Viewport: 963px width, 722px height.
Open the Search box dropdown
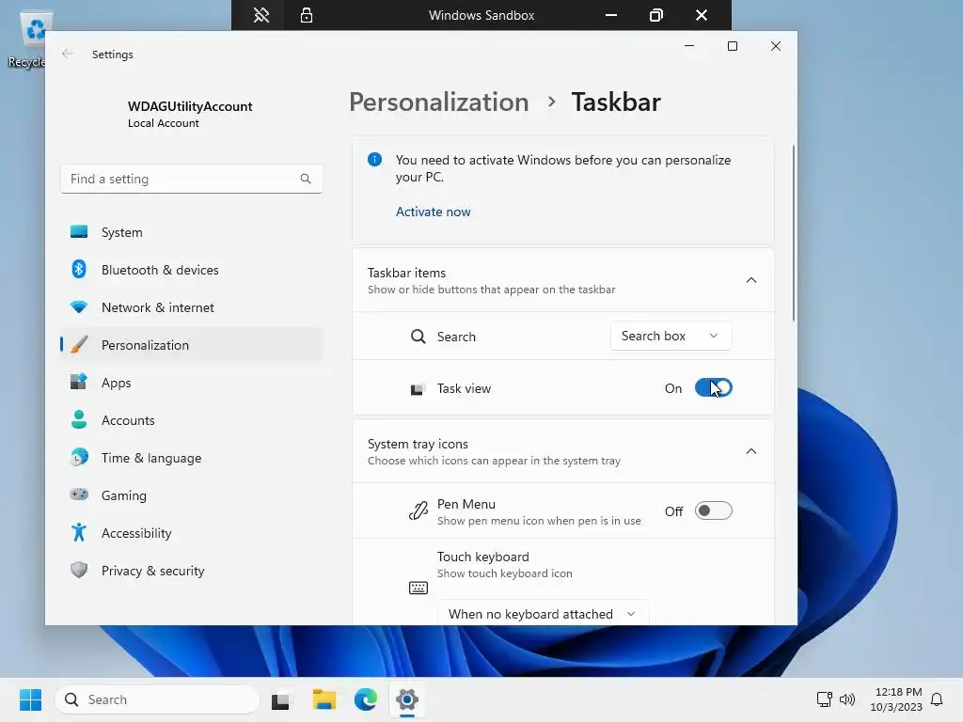[x=671, y=336]
